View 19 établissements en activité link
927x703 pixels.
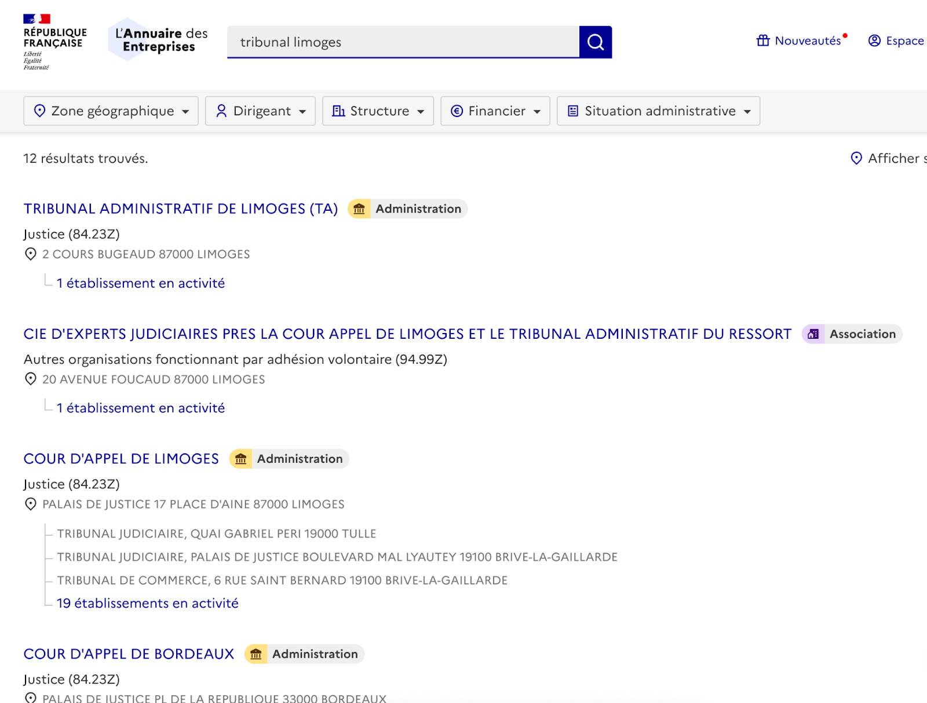click(148, 603)
